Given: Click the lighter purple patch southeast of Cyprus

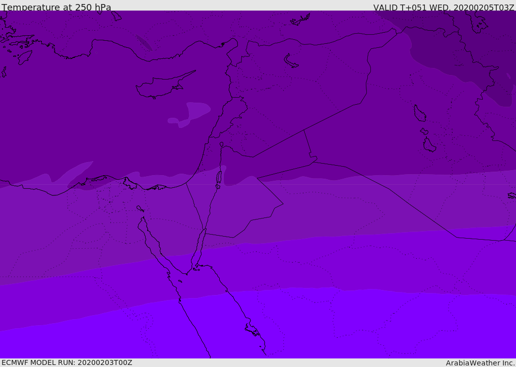Looking at the screenshot, I should tap(194, 113).
